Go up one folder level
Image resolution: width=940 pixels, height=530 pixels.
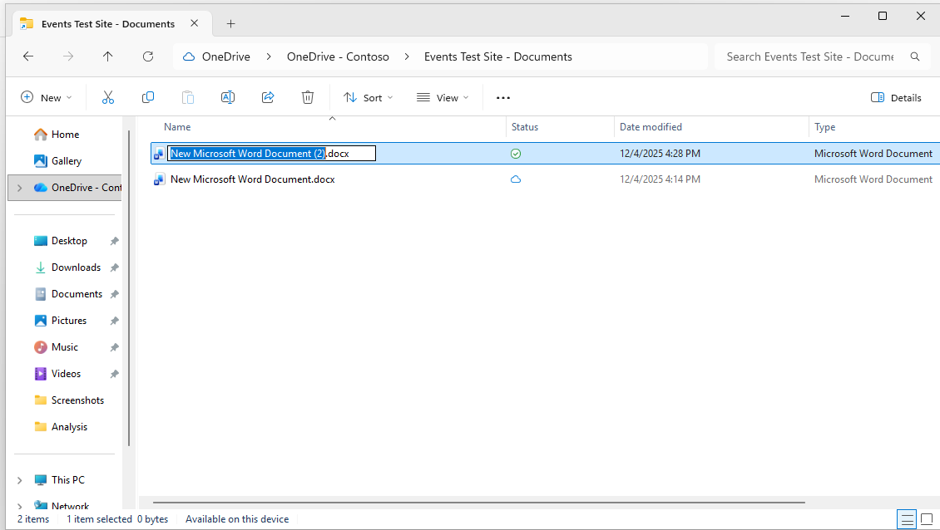108,56
